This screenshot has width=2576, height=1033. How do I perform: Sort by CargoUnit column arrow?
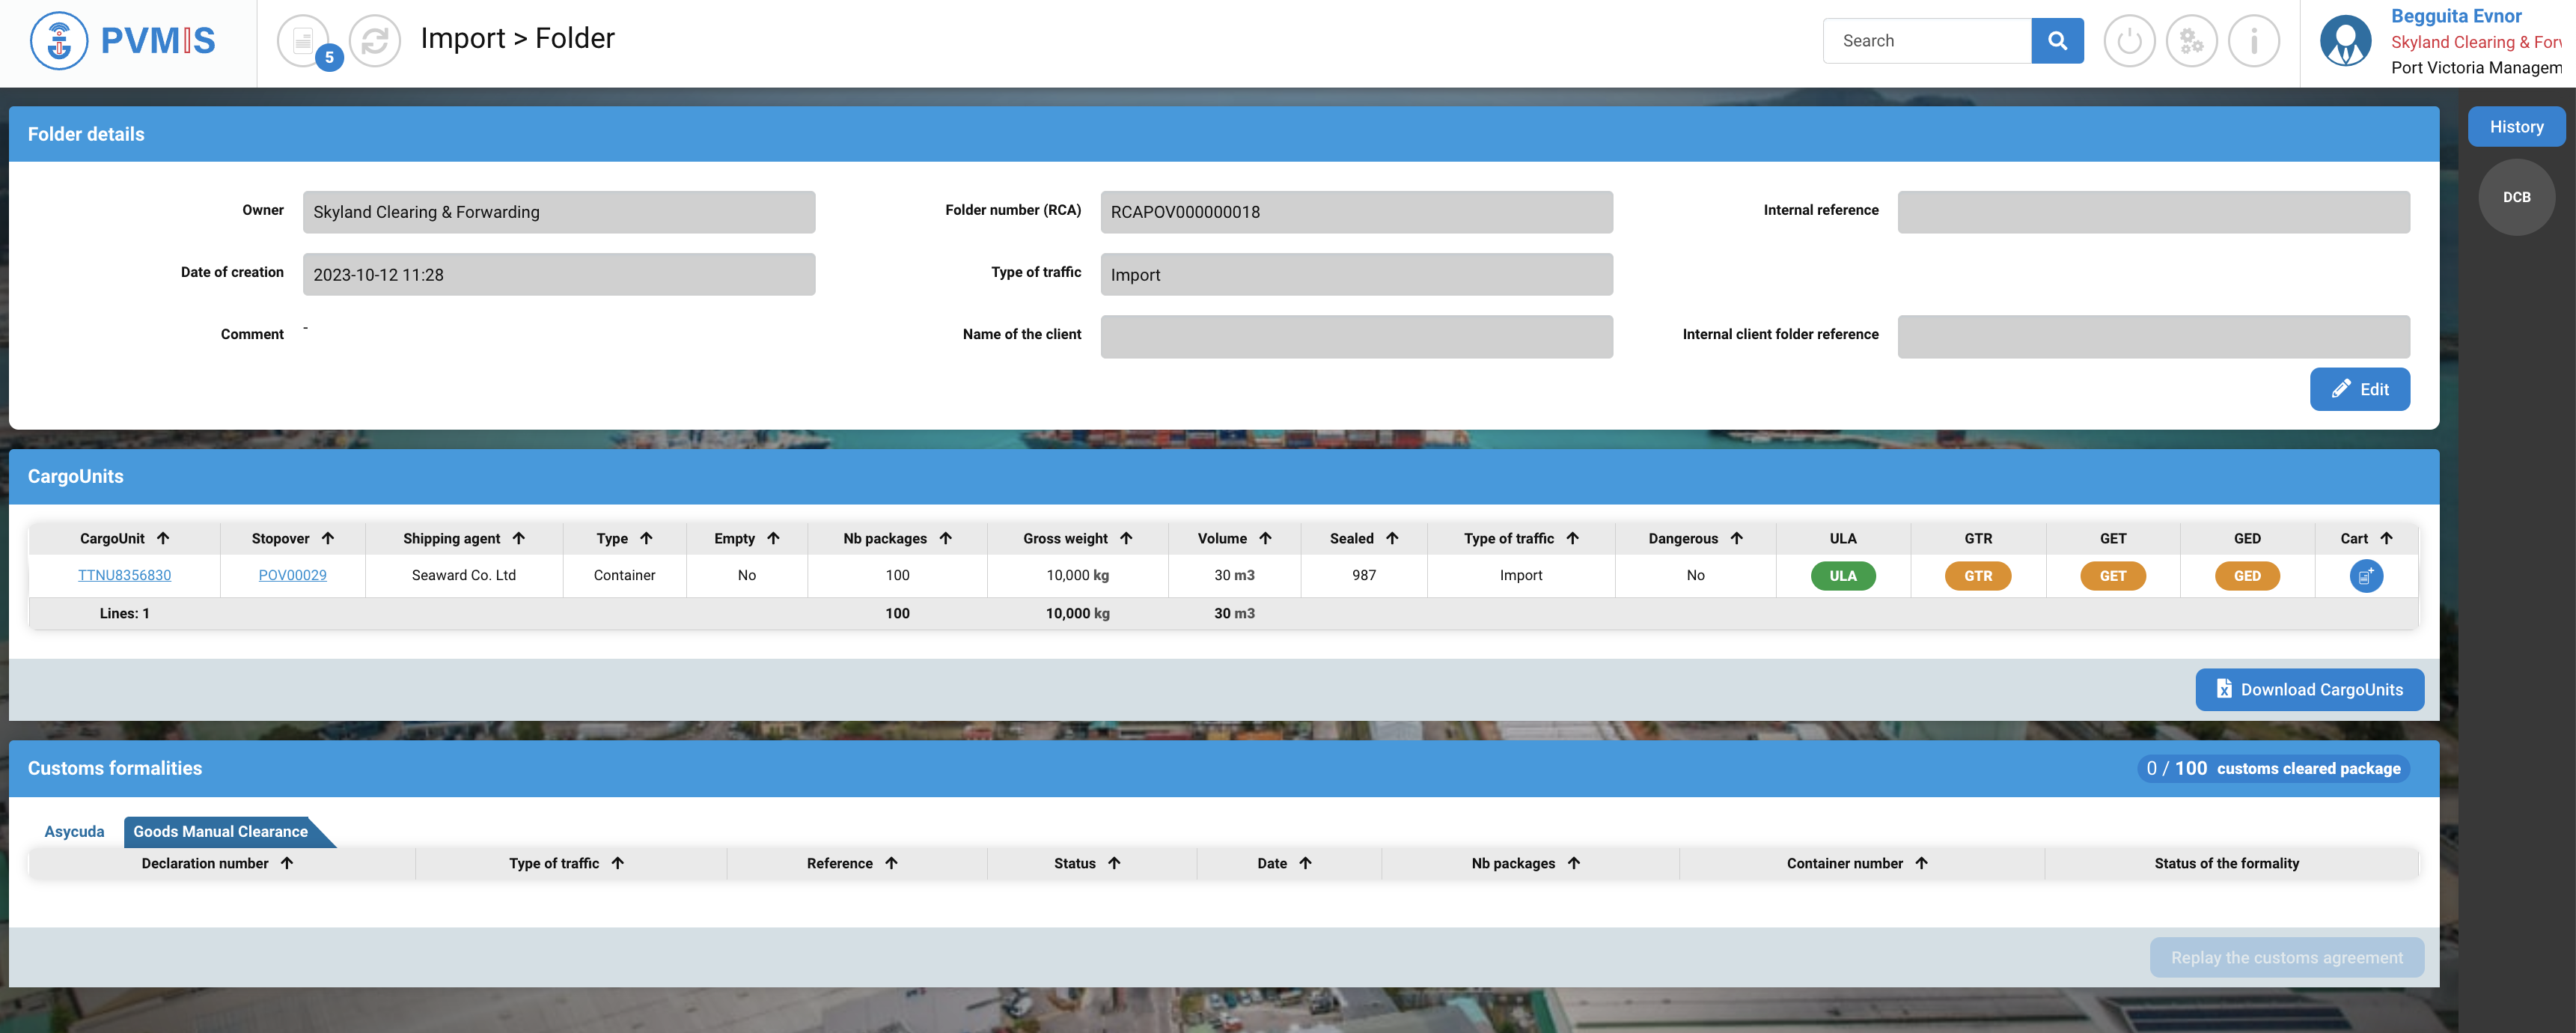point(163,538)
